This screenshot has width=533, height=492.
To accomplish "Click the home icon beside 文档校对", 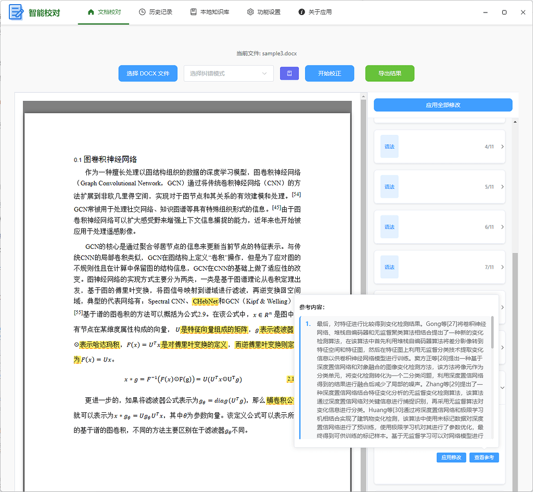I will pos(91,12).
